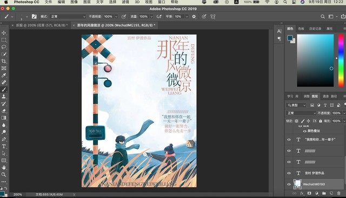This screenshot has width=346, height=198.
Task: Hide the "我想和你…年一辈子" text layer
Action: coord(289,139)
